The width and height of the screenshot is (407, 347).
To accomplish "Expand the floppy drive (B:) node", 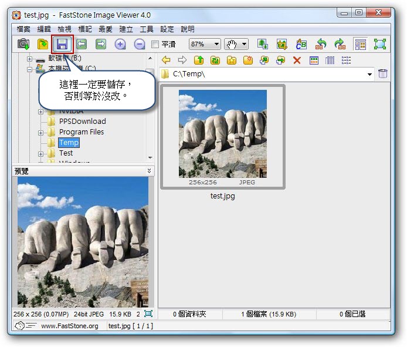I will tap(29, 59).
